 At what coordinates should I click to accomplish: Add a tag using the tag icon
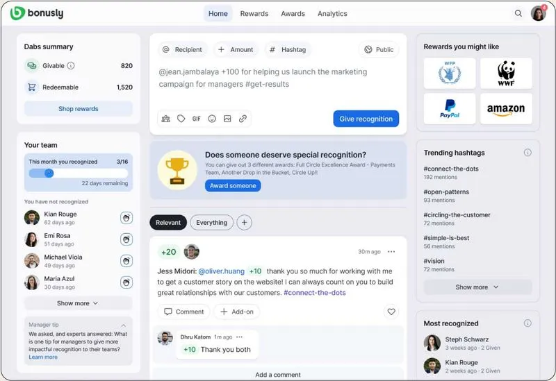point(181,119)
